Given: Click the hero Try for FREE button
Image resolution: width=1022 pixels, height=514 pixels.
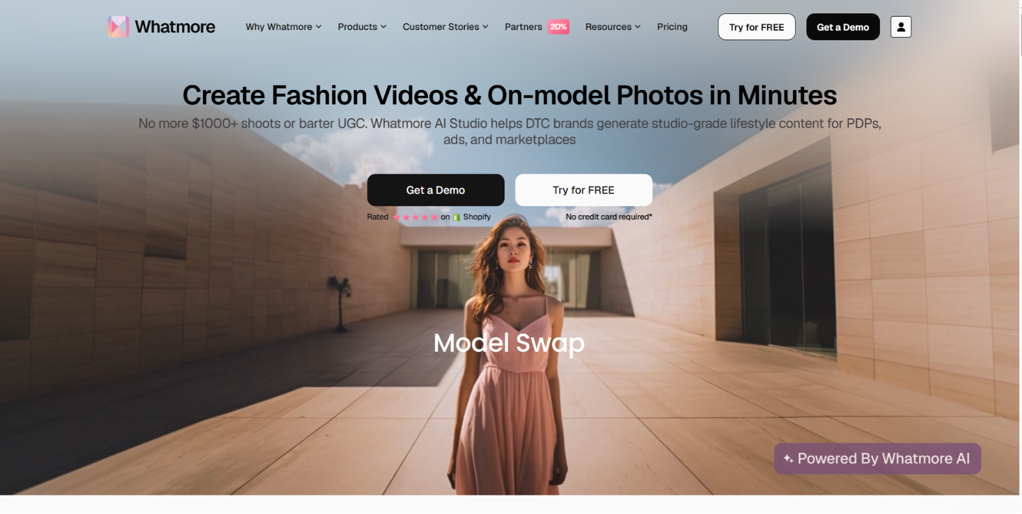Looking at the screenshot, I should pos(583,190).
